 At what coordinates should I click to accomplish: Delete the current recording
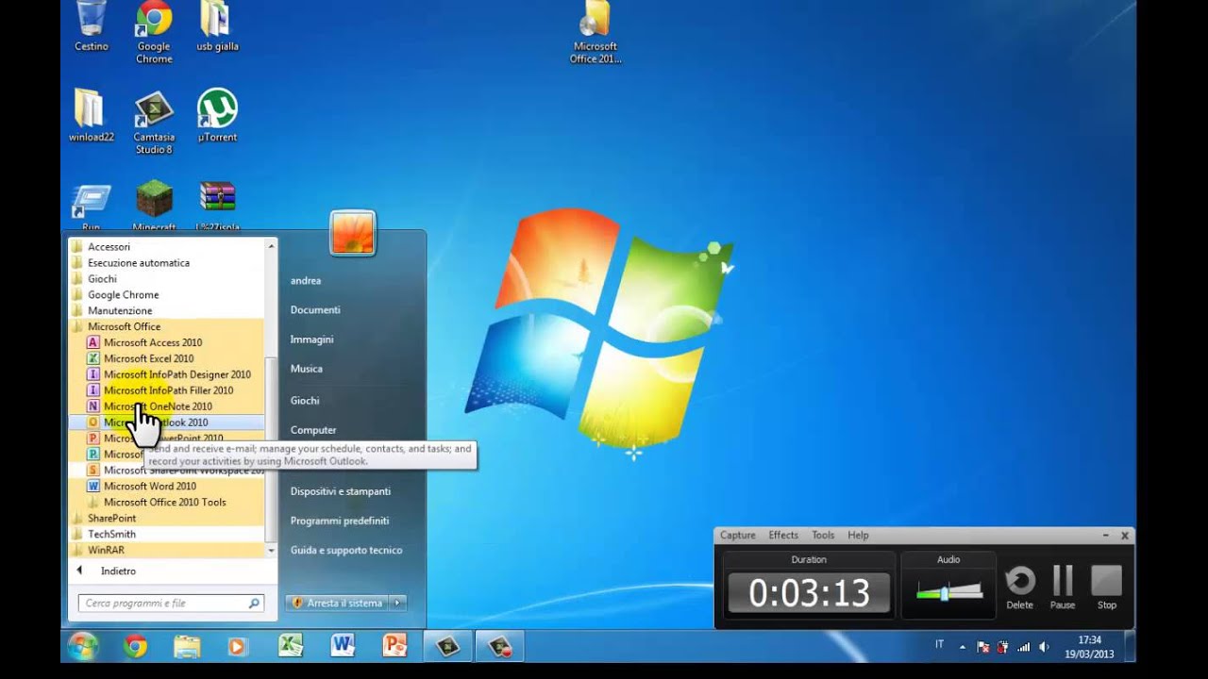click(x=1019, y=587)
